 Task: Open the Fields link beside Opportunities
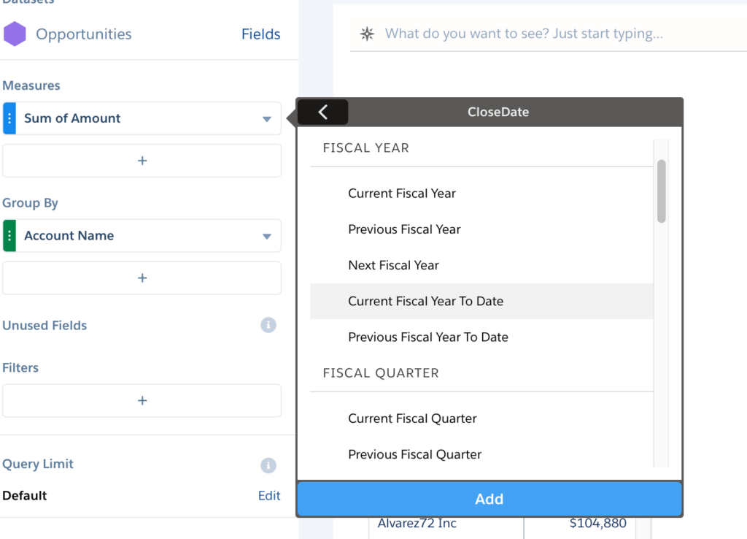pyautogui.click(x=261, y=34)
